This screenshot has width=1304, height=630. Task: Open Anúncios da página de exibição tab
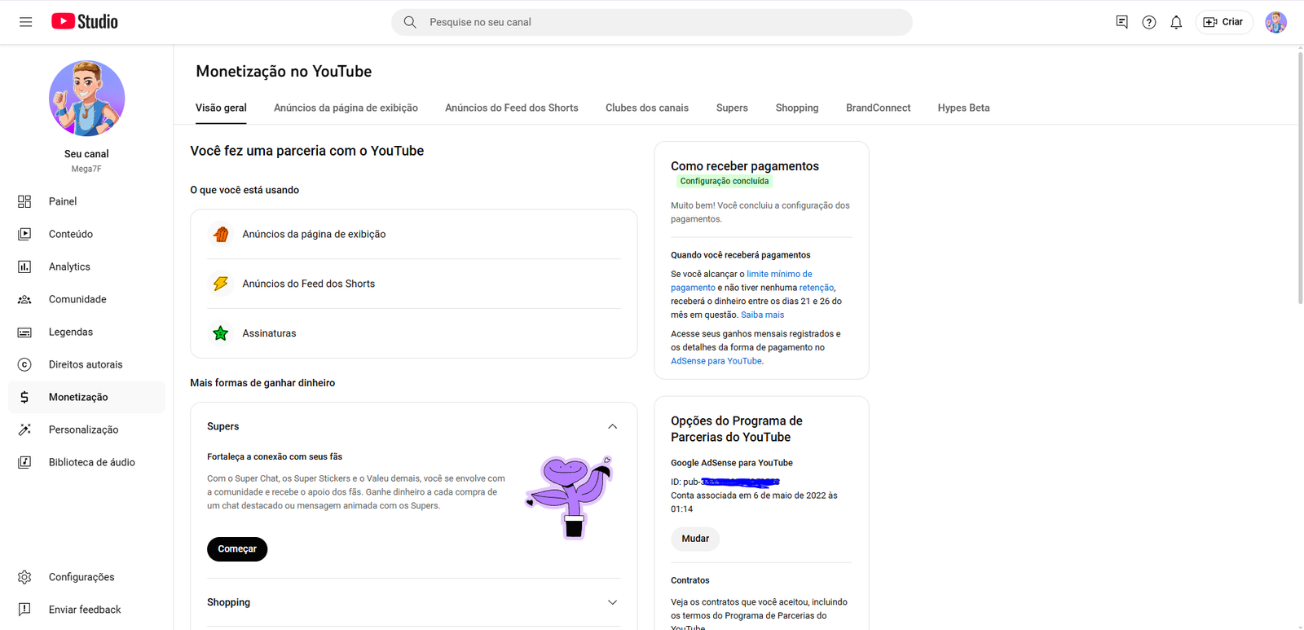click(346, 108)
